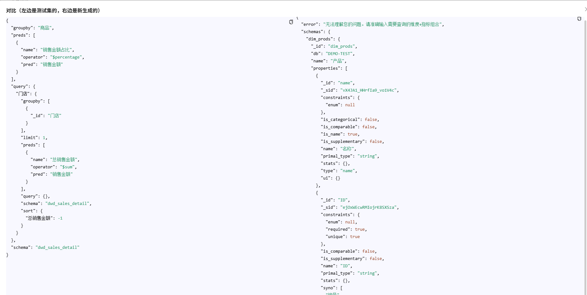Screen dimensions: 587x295
Task: Select the 对比 heading title
Action: pos(52,11)
